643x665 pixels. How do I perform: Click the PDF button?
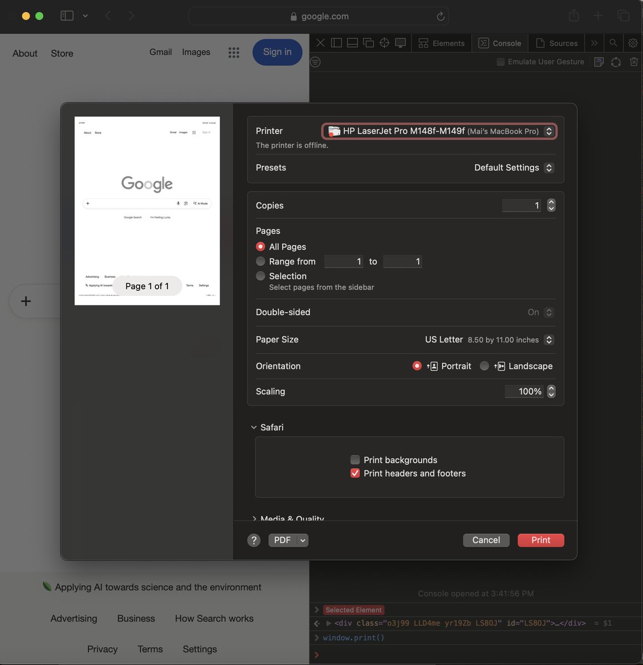pyautogui.click(x=282, y=540)
